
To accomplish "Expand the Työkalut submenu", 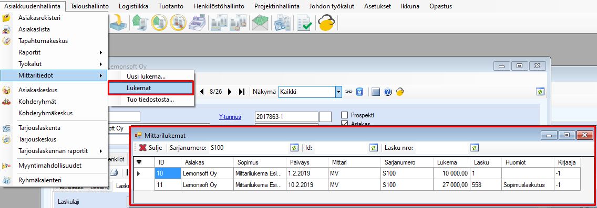I will pyautogui.click(x=55, y=63).
